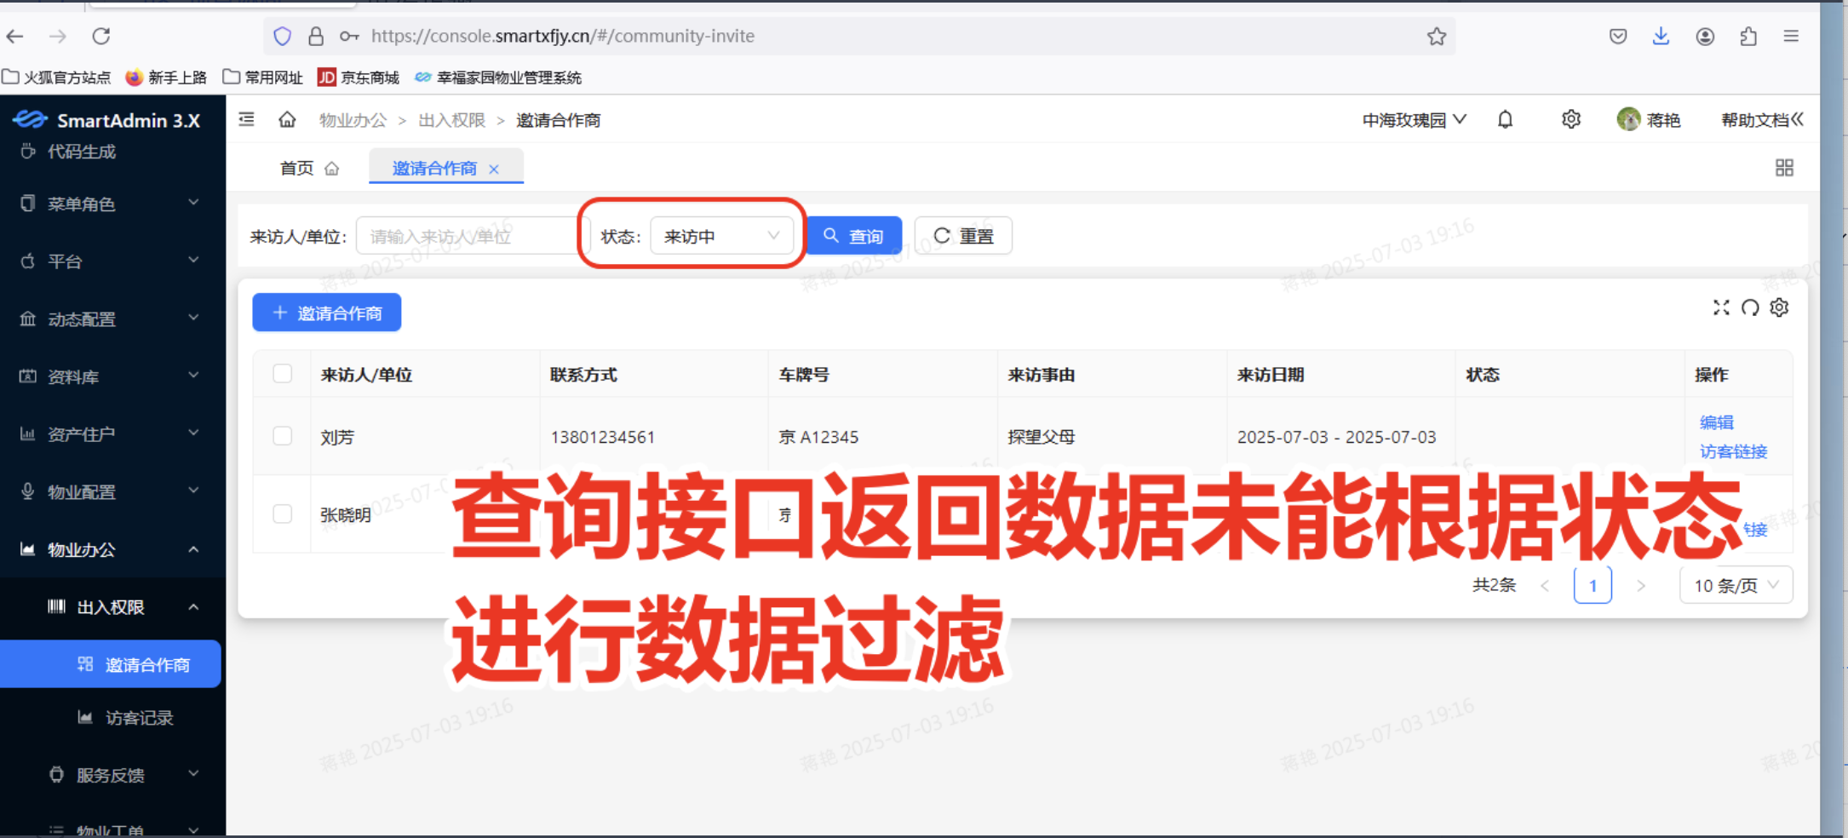Check the row checkbox for 刘芳

(x=282, y=435)
